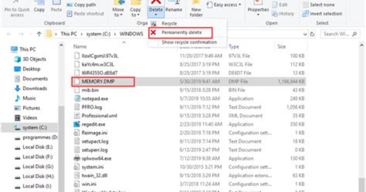
Task: Click Pin to Quick access button
Action: 17,9
